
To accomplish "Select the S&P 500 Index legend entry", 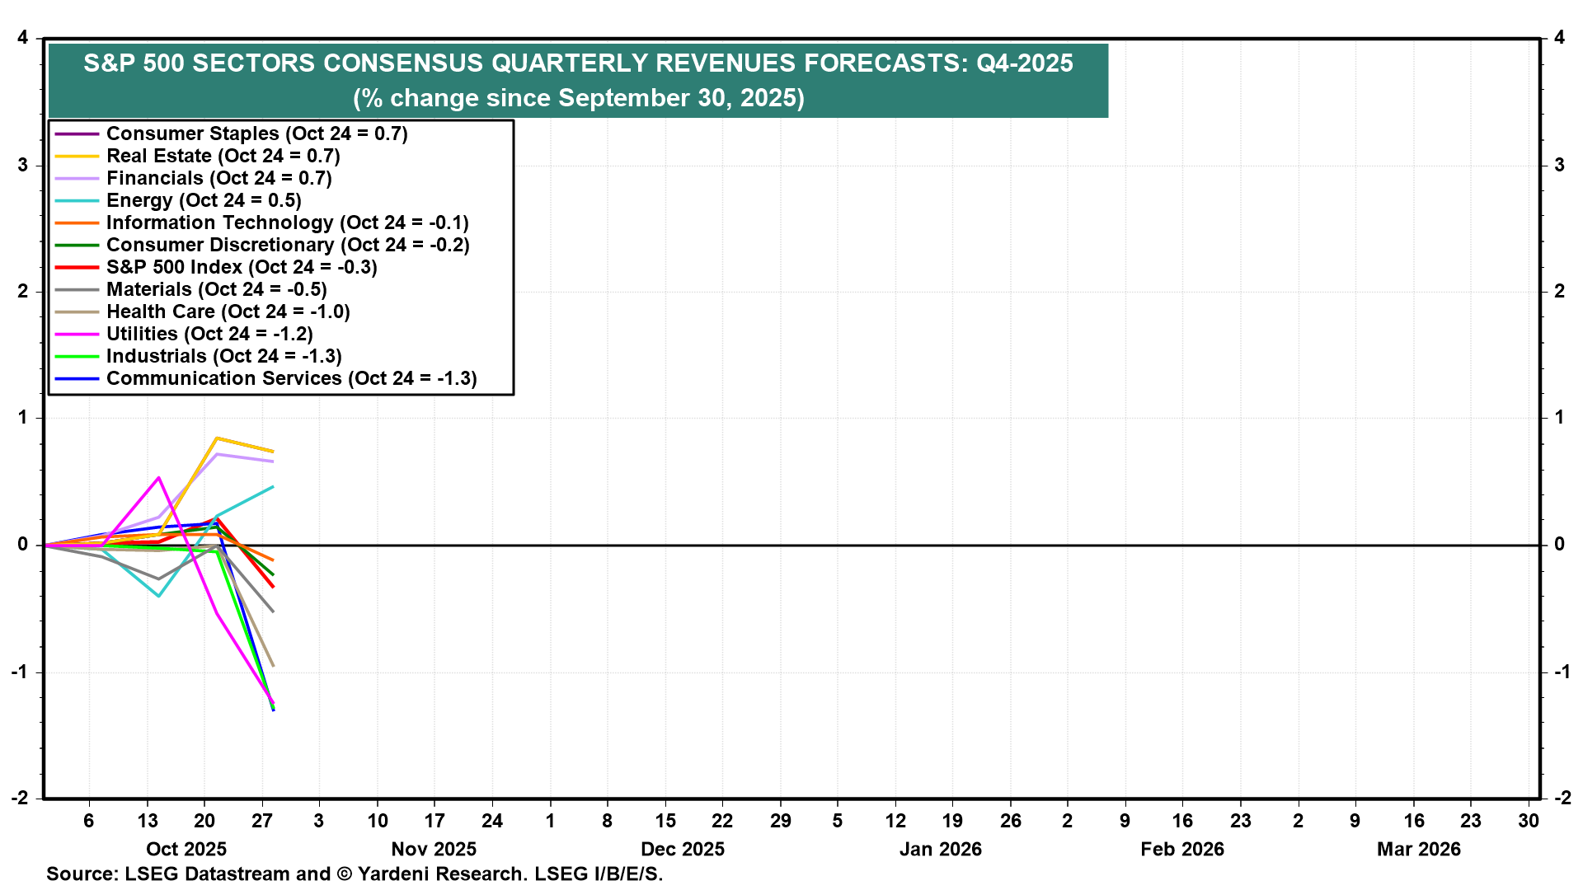I will coord(242,267).
